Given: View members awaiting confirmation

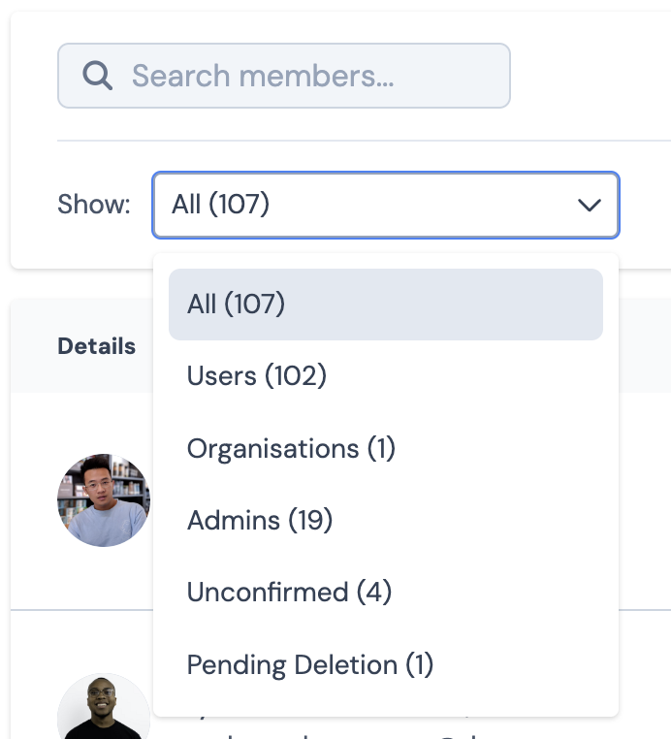Looking at the screenshot, I should coord(289,593).
